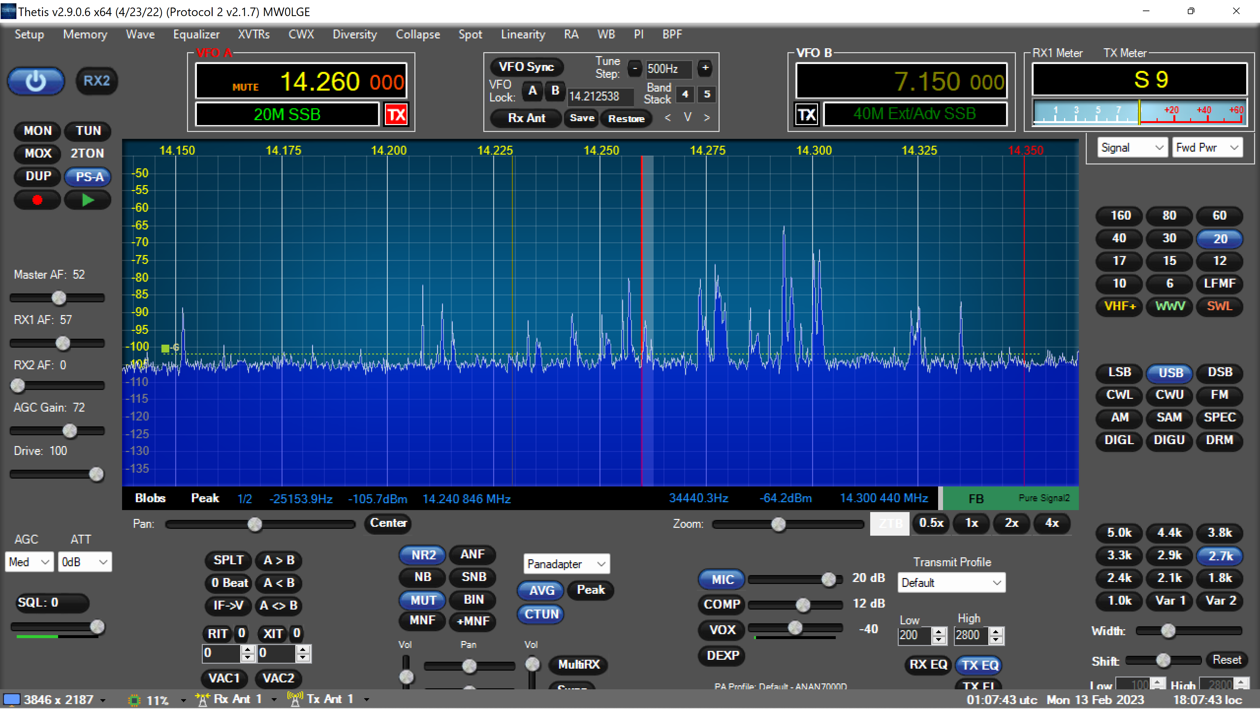Toggle the MON monitor button
The width and height of the screenshot is (1260, 709).
point(38,131)
